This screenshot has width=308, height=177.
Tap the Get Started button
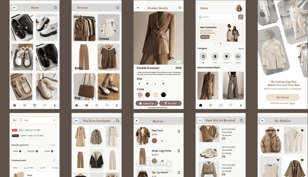pyautogui.click(x=283, y=97)
